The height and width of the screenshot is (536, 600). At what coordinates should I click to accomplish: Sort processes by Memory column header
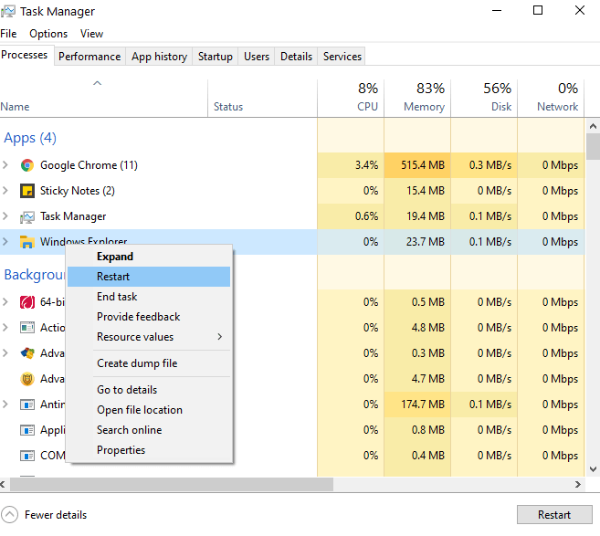coord(417,98)
